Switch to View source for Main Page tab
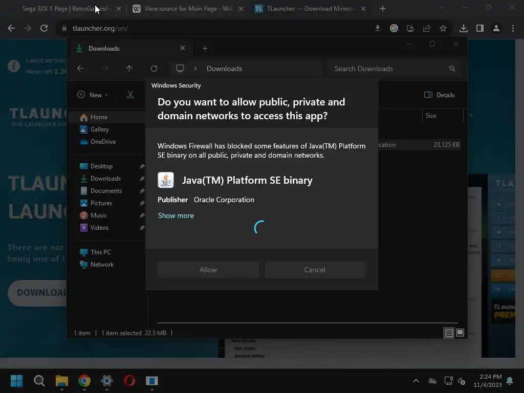The width and height of the screenshot is (524, 393). click(187, 9)
